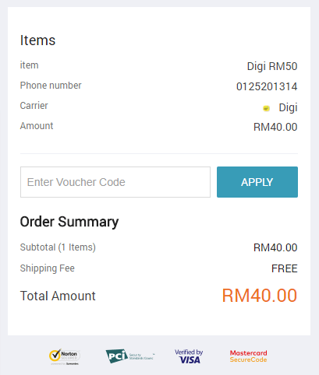This screenshot has width=319, height=375.
Task: Click the FREE shipping fee value
Action: (x=284, y=268)
